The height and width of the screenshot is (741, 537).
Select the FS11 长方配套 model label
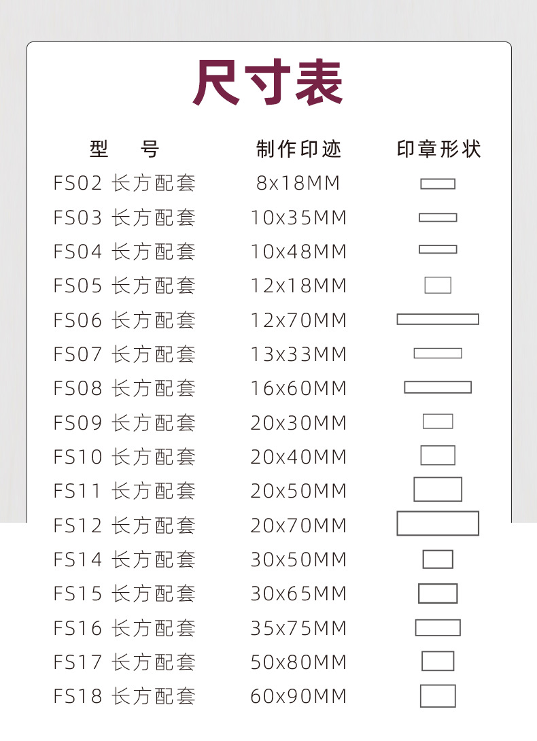coord(124,491)
